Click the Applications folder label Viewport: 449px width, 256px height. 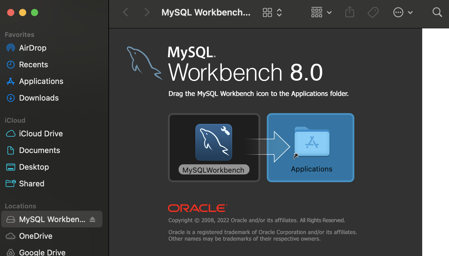pyautogui.click(x=311, y=169)
